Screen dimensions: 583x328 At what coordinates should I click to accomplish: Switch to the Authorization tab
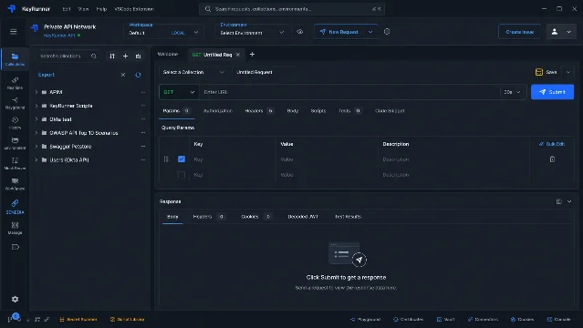pos(218,110)
